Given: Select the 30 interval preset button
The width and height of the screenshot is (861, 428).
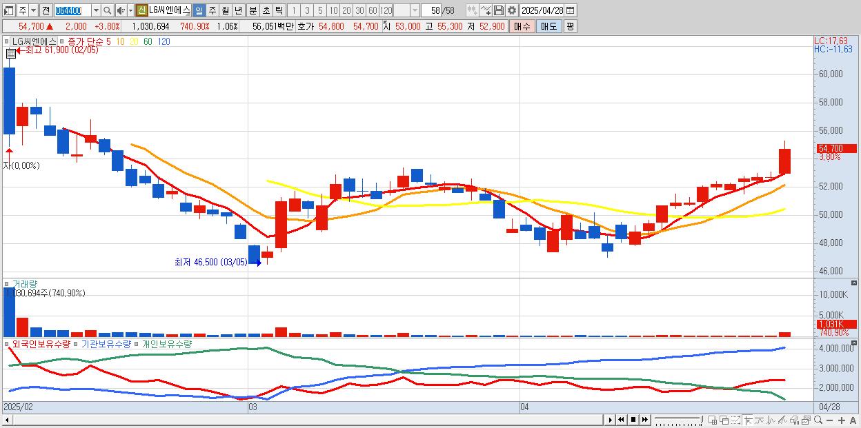Looking at the screenshot, I should tap(359, 10).
